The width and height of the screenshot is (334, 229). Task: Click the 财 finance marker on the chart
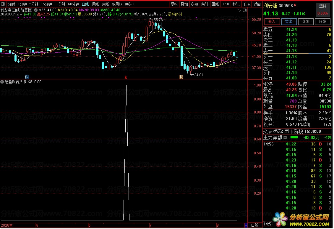point(27,77)
